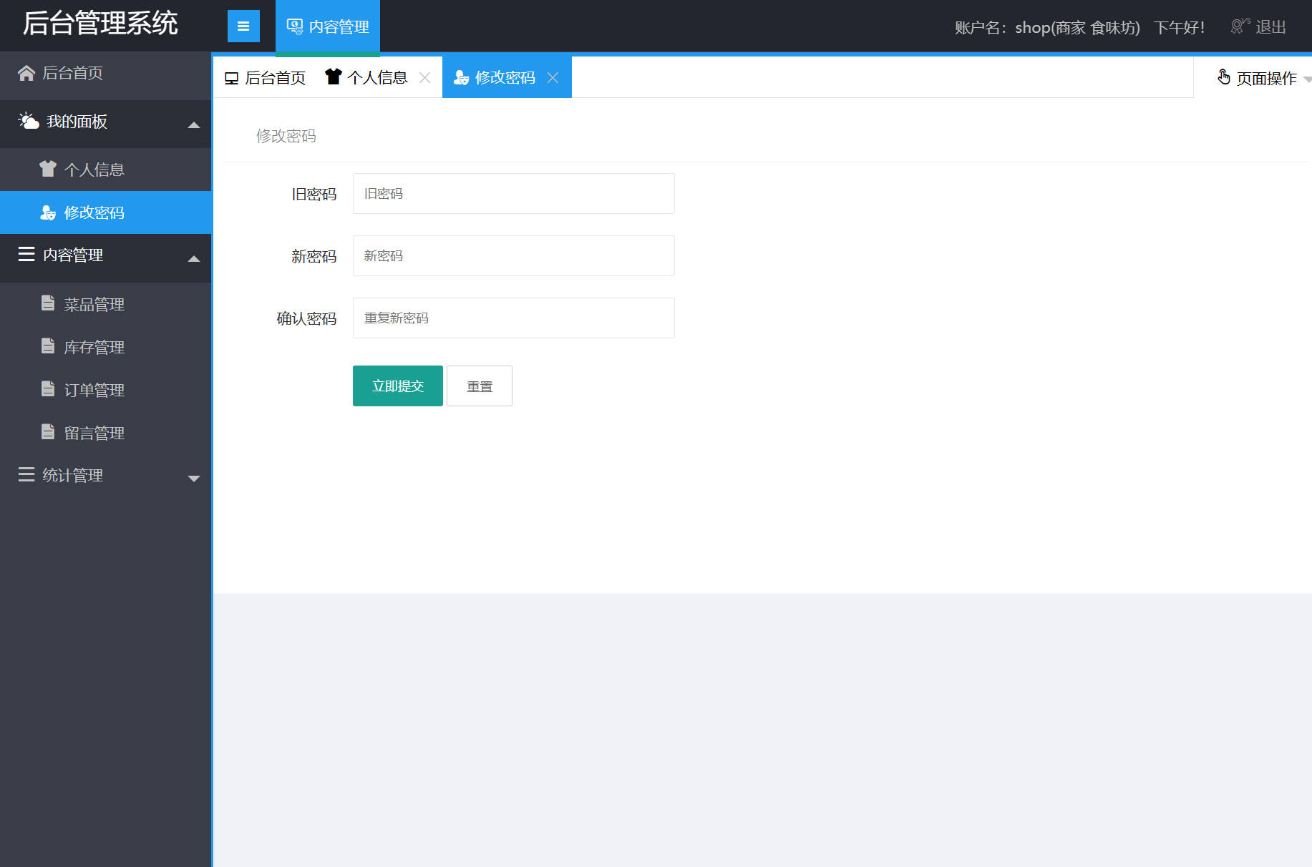Viewport: 1312px width, 867px height.
Task: Click the list icon next to 统计管理
Action: click(26, 474)
